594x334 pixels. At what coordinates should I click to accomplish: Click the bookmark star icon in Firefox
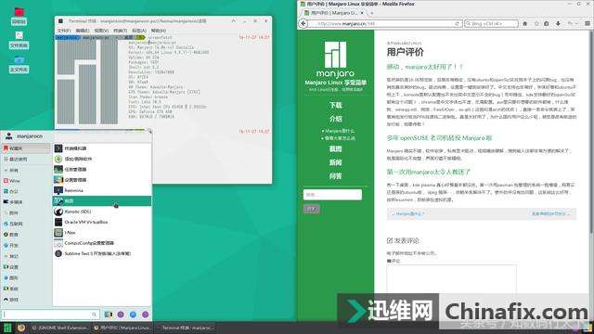[x=536, y=23]
